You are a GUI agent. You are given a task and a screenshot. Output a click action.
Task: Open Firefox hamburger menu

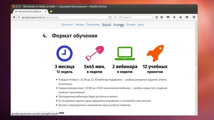[194, 17]
